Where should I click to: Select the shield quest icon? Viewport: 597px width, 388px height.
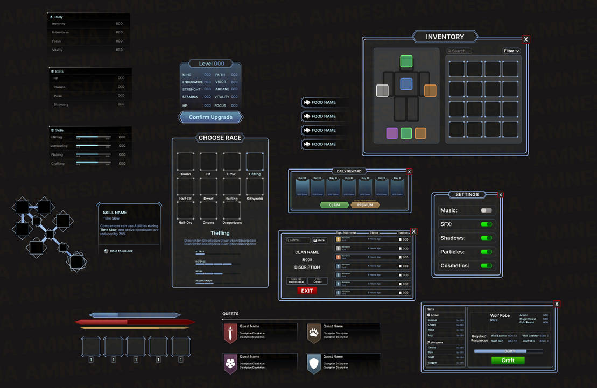tap(313, 364)
